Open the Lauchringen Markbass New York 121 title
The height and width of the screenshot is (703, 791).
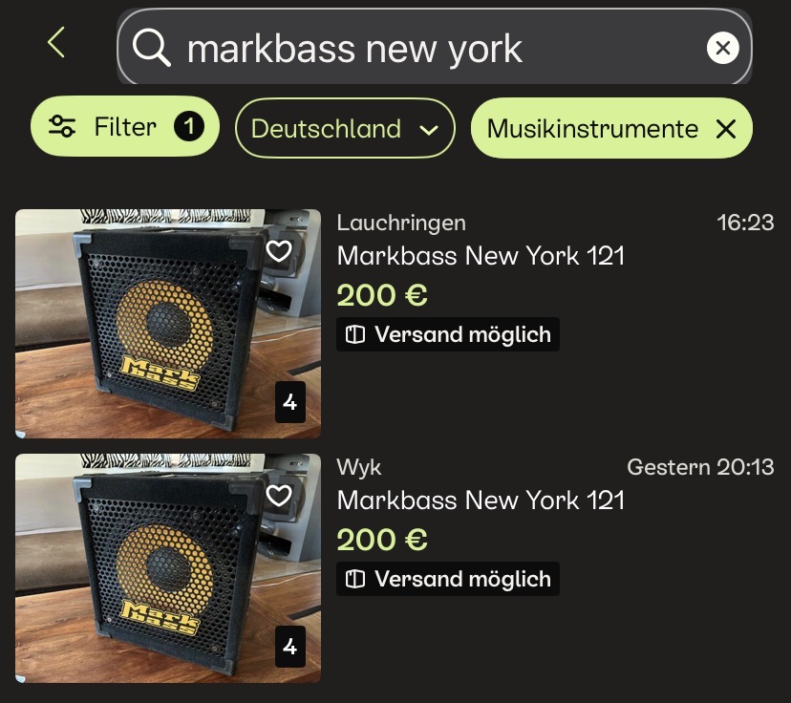481,256
